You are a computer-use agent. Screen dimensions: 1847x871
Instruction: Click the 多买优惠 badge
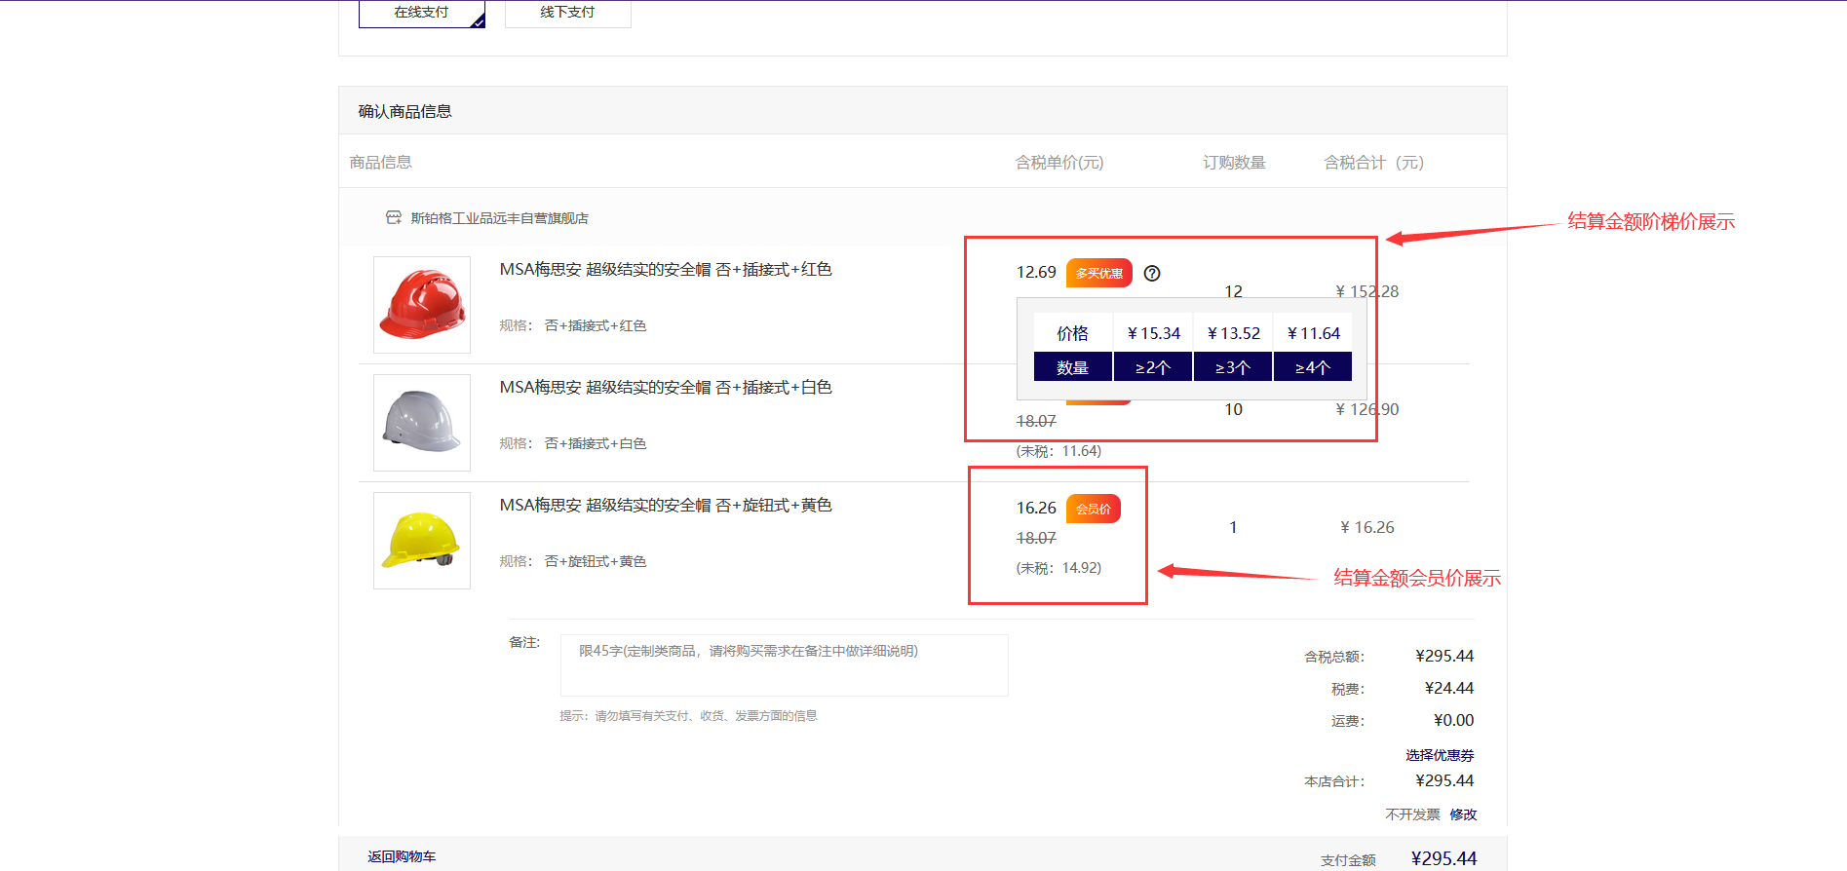click(x=1099, y=273)
